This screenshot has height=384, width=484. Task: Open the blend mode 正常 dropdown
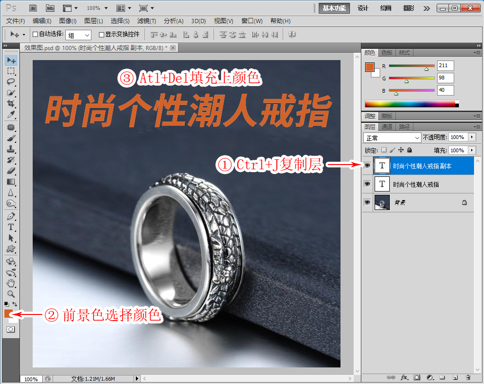392,138
